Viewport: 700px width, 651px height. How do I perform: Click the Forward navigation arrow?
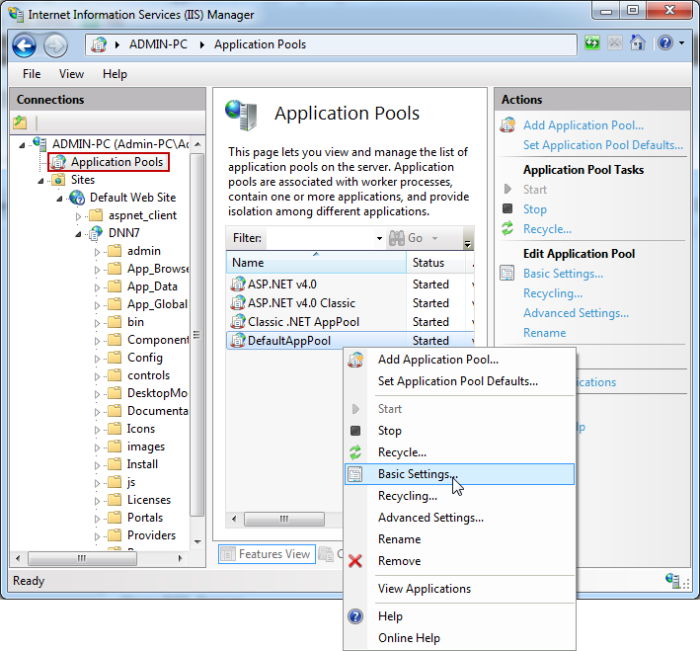coord(55,45)
